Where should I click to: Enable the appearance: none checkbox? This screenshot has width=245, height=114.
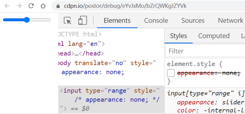pos(171,73)
